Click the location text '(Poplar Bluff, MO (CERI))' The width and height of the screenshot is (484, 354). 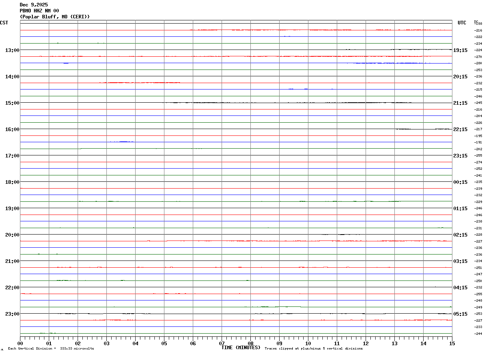[55, 17]
